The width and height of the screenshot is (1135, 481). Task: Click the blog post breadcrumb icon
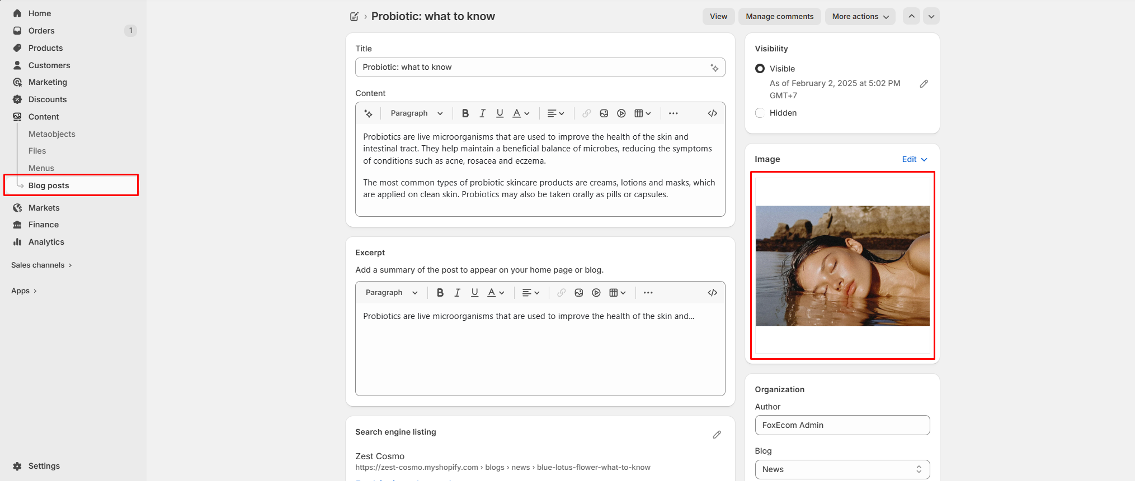(354, 17)
